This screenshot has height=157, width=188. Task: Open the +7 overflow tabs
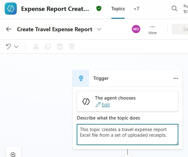coord(136,9)
